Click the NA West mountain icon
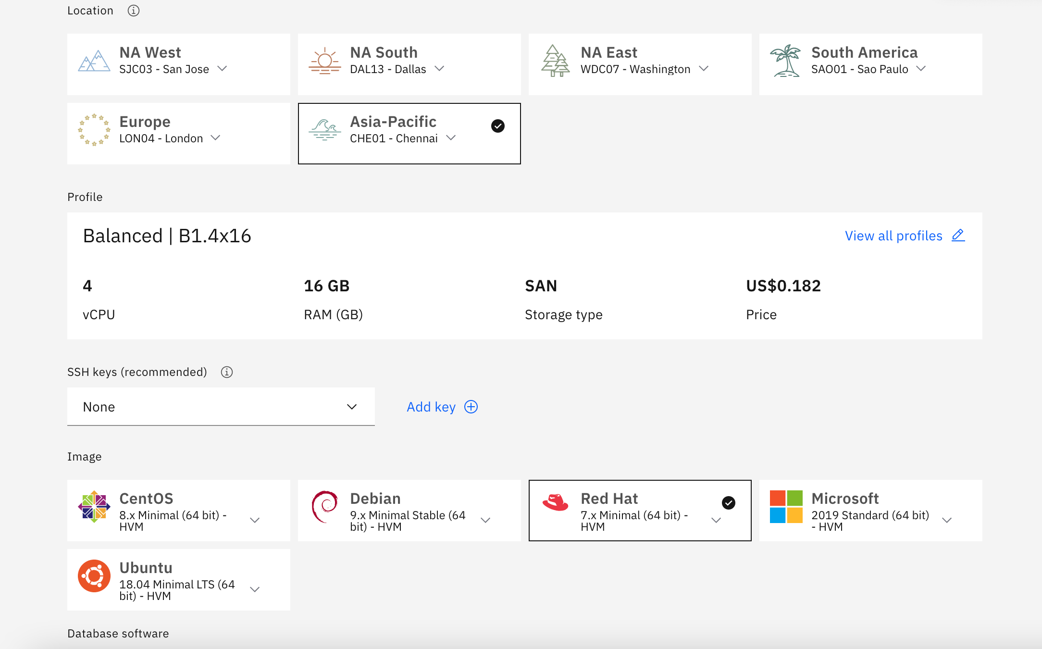The width and height of the screenshot is (1042, 649). pyautogui.click(x=94, y=62)
